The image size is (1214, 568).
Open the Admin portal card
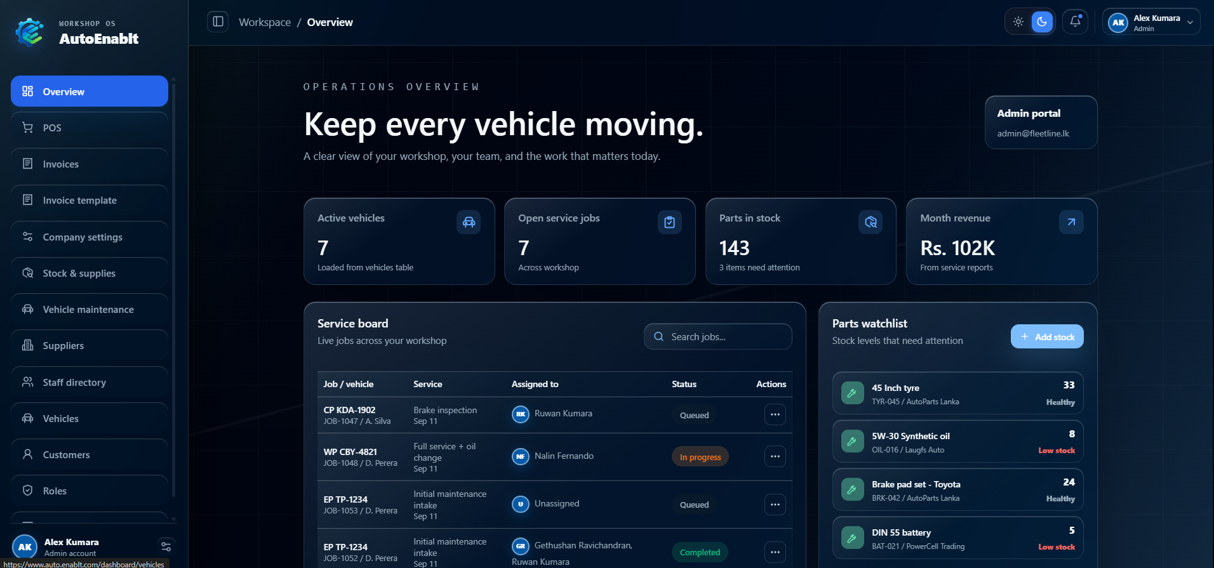1041,122
